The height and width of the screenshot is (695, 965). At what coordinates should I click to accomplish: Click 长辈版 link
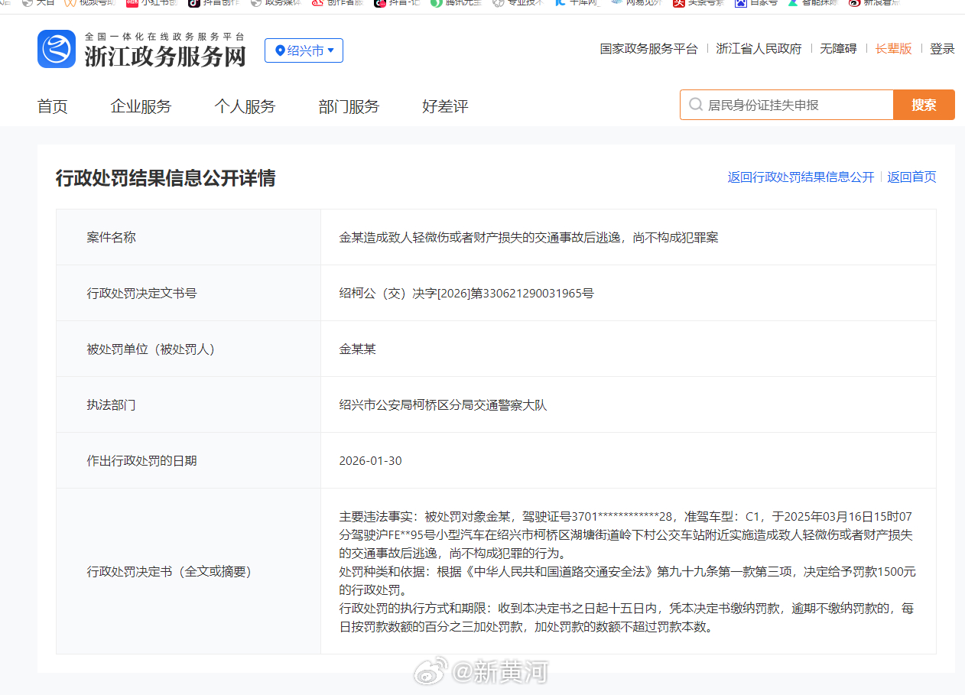tap(893, 47)
